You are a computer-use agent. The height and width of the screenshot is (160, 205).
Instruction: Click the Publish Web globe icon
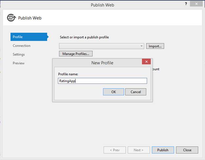pyautogui.click(x=11, y=18)
